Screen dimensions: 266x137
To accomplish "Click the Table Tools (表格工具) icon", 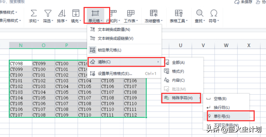I will click(179, 13).
